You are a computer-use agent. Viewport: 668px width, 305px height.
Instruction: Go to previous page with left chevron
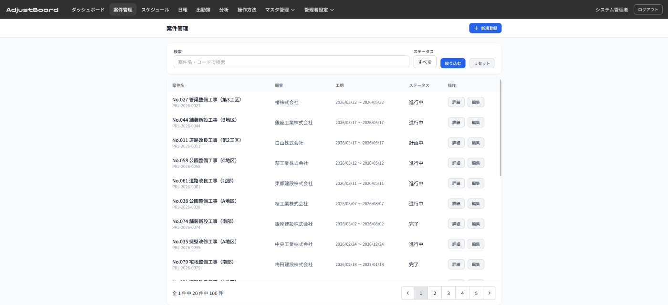(407, 293)
